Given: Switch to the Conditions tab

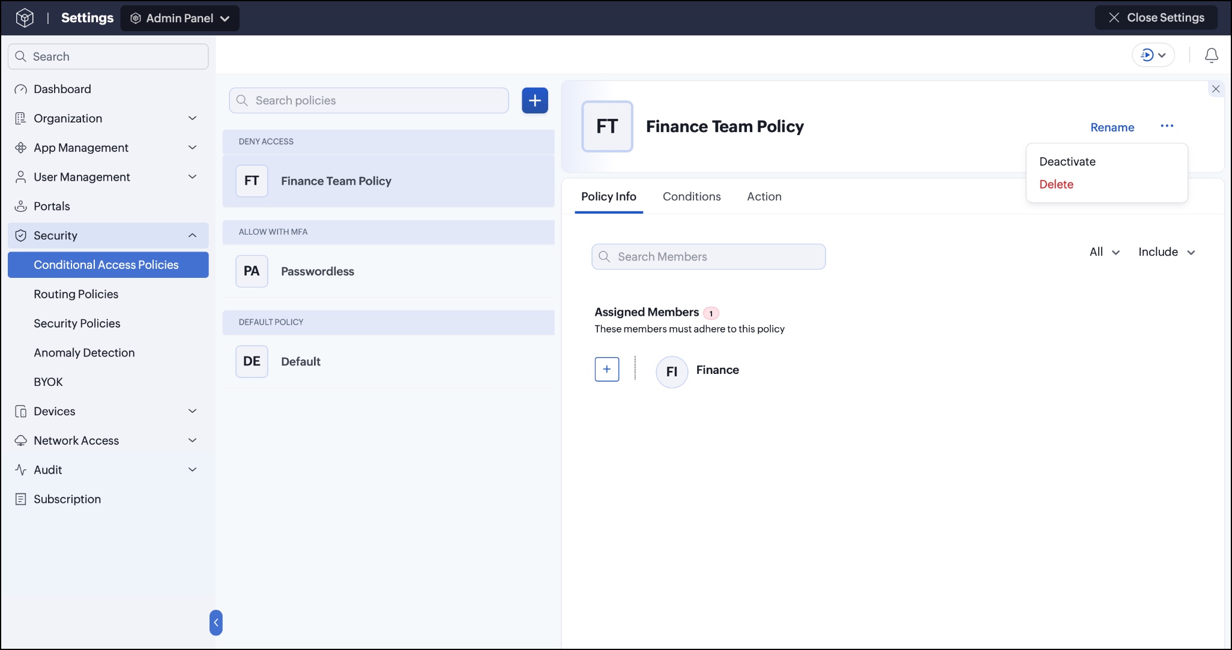Looking at the screenshot, I should coord(692,197).
